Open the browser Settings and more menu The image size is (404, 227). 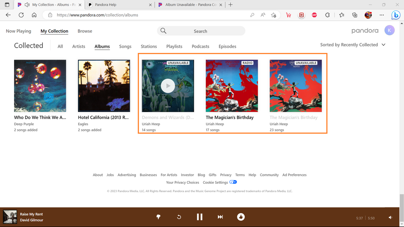click(x=381, y=15)
